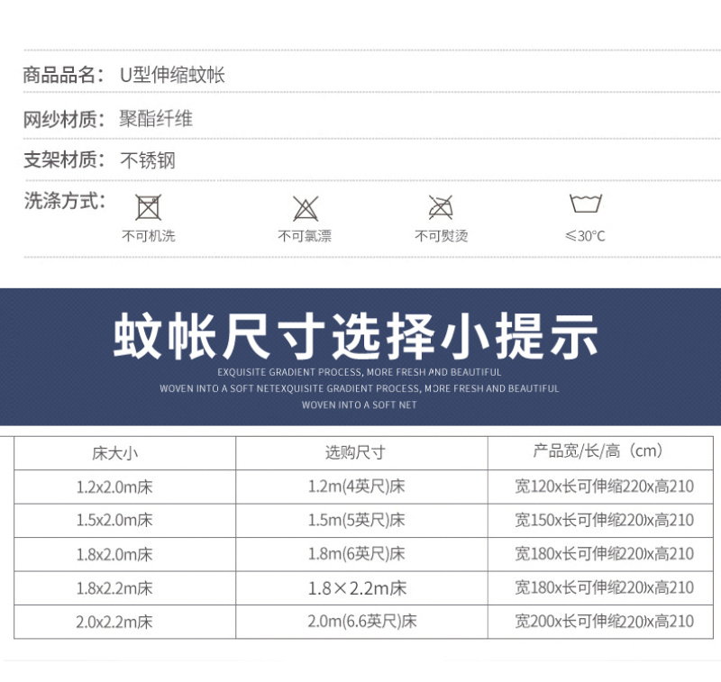The width and height of the screenshot is (721, 682).
Task: Click the 宽200x dimension cell in last row
Action: [x=604, y=622]
